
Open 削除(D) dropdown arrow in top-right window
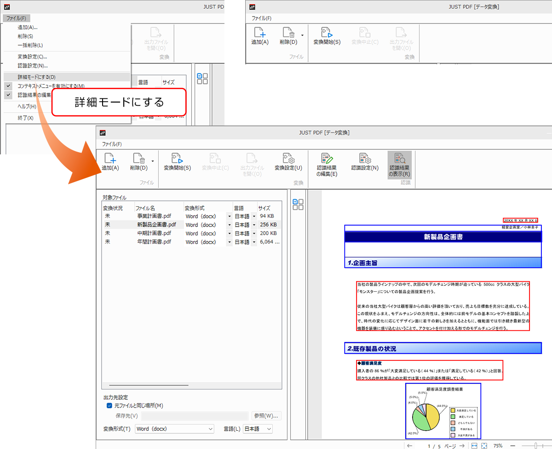tap(303, 34)
